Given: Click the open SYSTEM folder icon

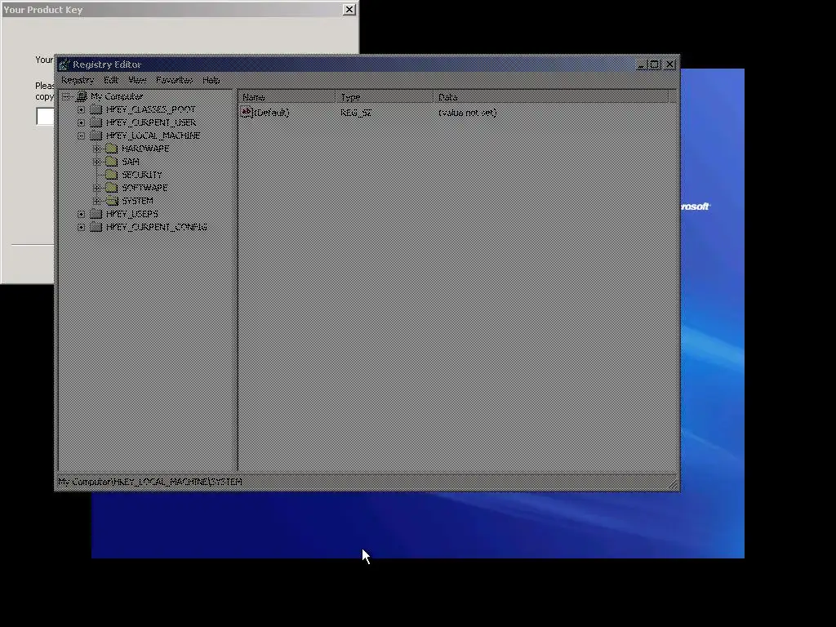Looking at the screenshot, I should pos(111,201).
